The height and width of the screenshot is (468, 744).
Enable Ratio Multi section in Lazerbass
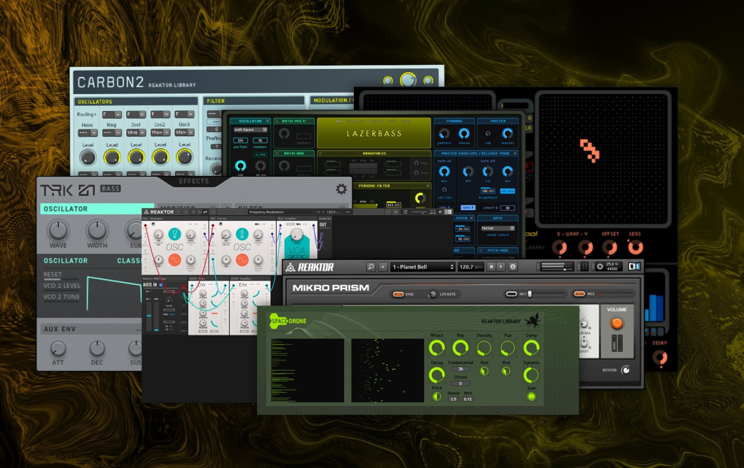coord(277,121)
